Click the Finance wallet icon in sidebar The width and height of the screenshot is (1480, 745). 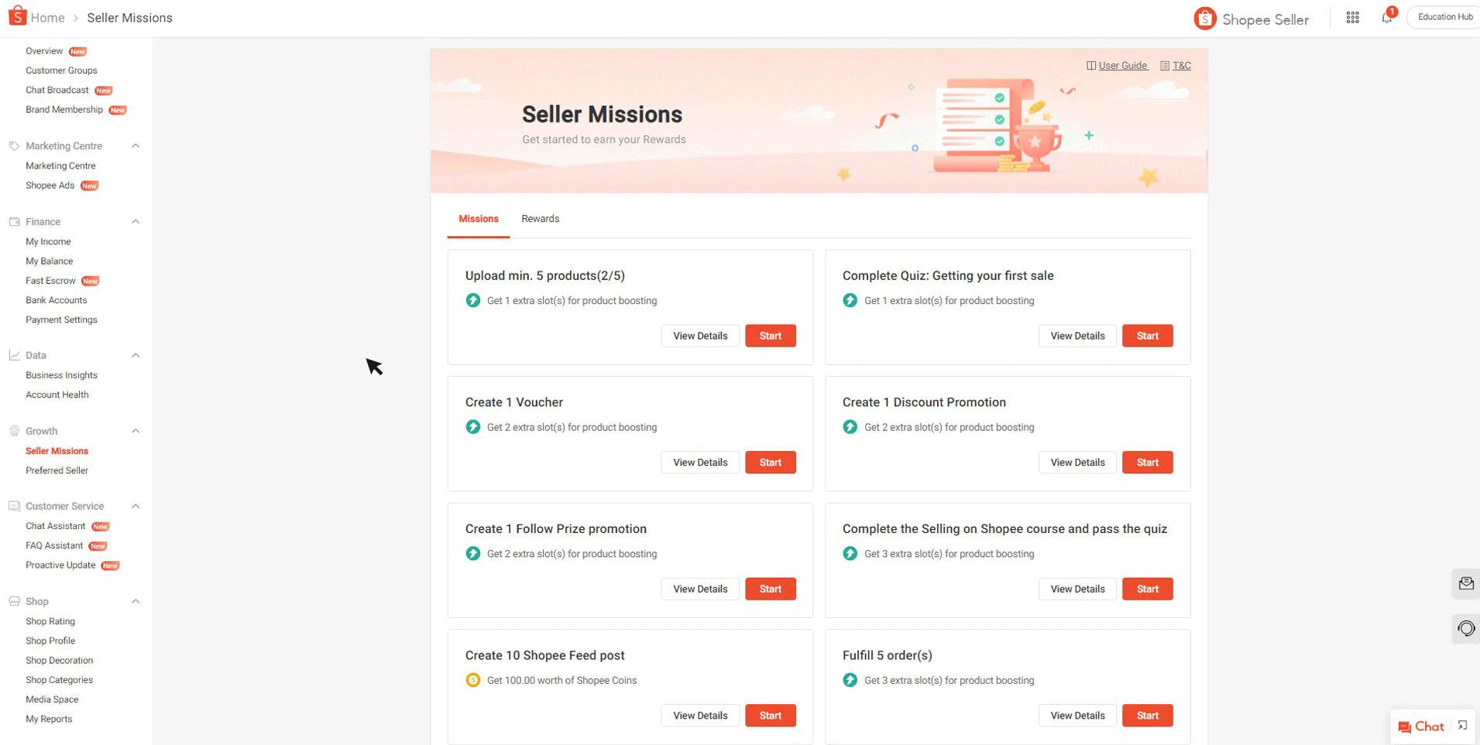pyautogui.click(x=14, y=221)
